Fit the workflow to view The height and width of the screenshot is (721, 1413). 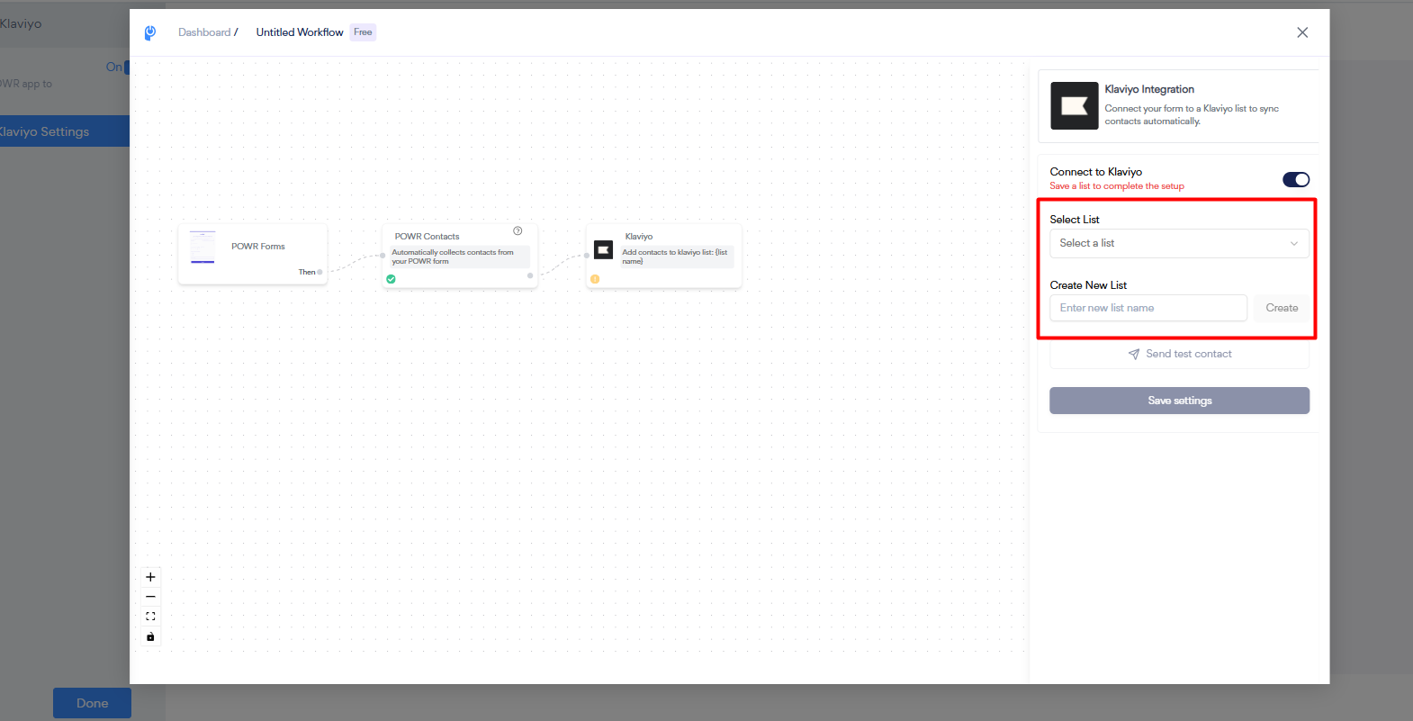150,617
